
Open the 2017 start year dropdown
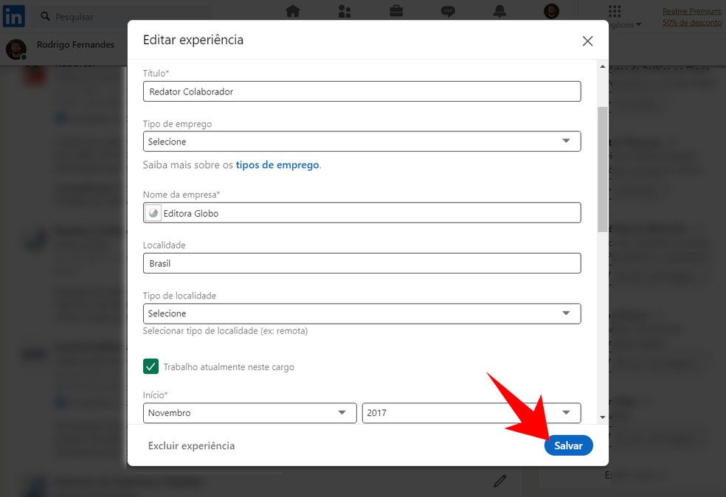click(471, 413)
